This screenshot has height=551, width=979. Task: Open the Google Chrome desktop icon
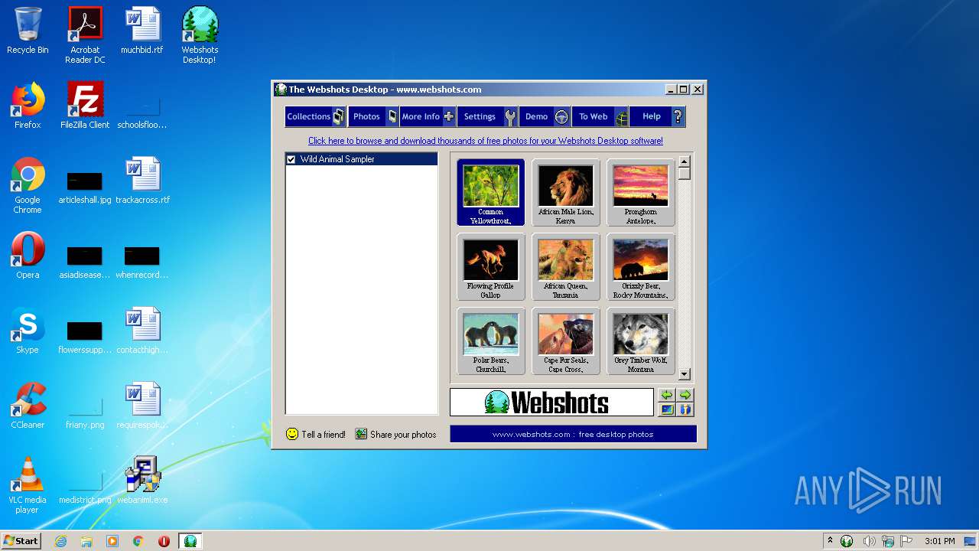click(28, 185)
